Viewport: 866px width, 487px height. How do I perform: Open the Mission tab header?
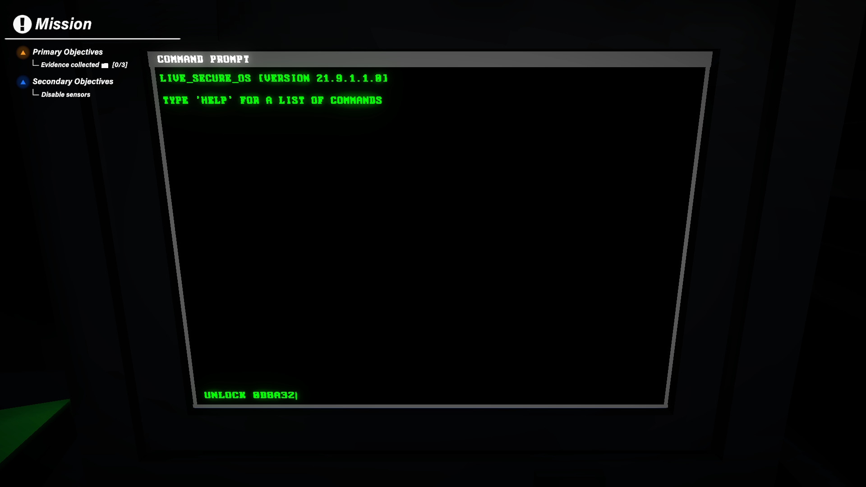pyautogui.click(x=64, y=24)
